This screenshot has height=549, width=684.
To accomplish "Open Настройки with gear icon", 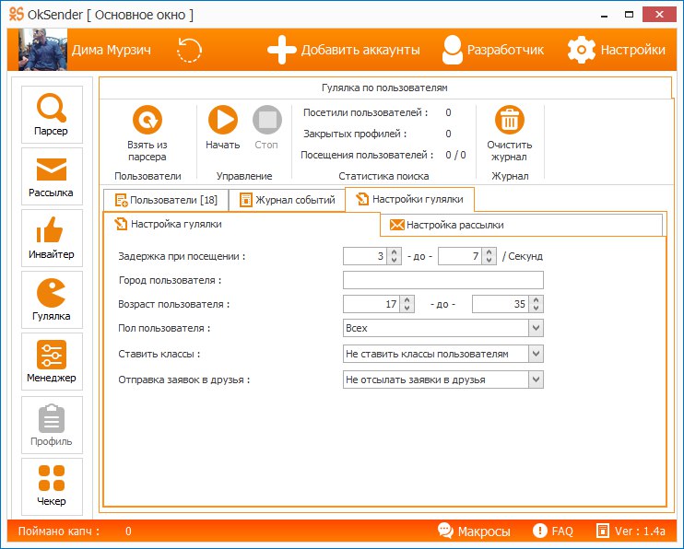I will [616, 50].
